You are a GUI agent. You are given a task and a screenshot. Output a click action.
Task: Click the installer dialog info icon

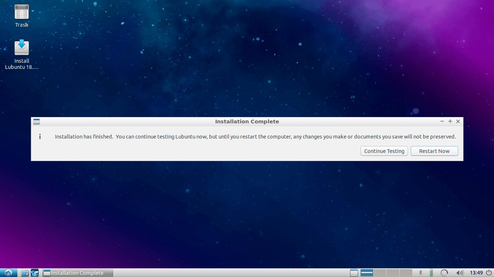pyautogui.click(x=40, y=136)
